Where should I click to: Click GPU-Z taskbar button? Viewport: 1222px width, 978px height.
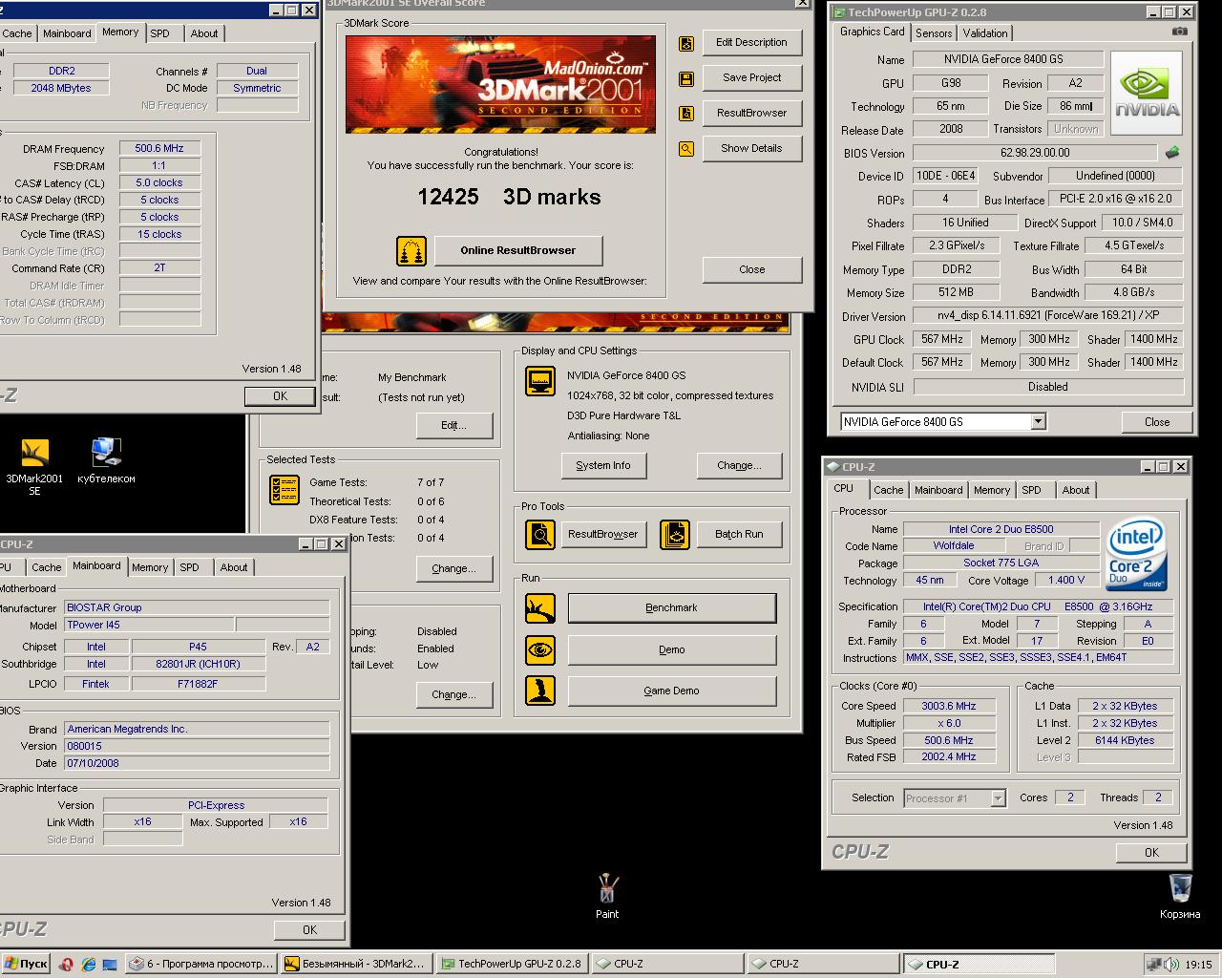[x=515, y=964]
